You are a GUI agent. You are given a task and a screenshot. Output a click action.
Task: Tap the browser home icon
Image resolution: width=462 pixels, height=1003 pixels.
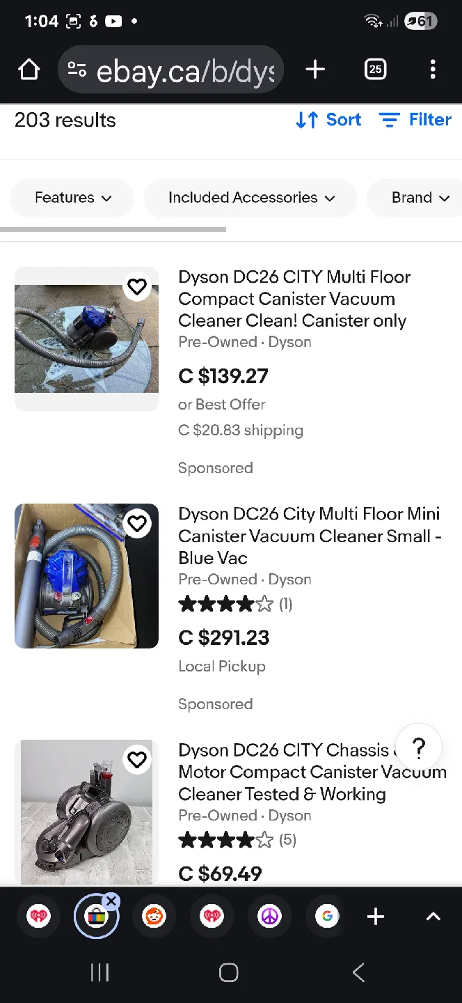click(x=29, y=69)
